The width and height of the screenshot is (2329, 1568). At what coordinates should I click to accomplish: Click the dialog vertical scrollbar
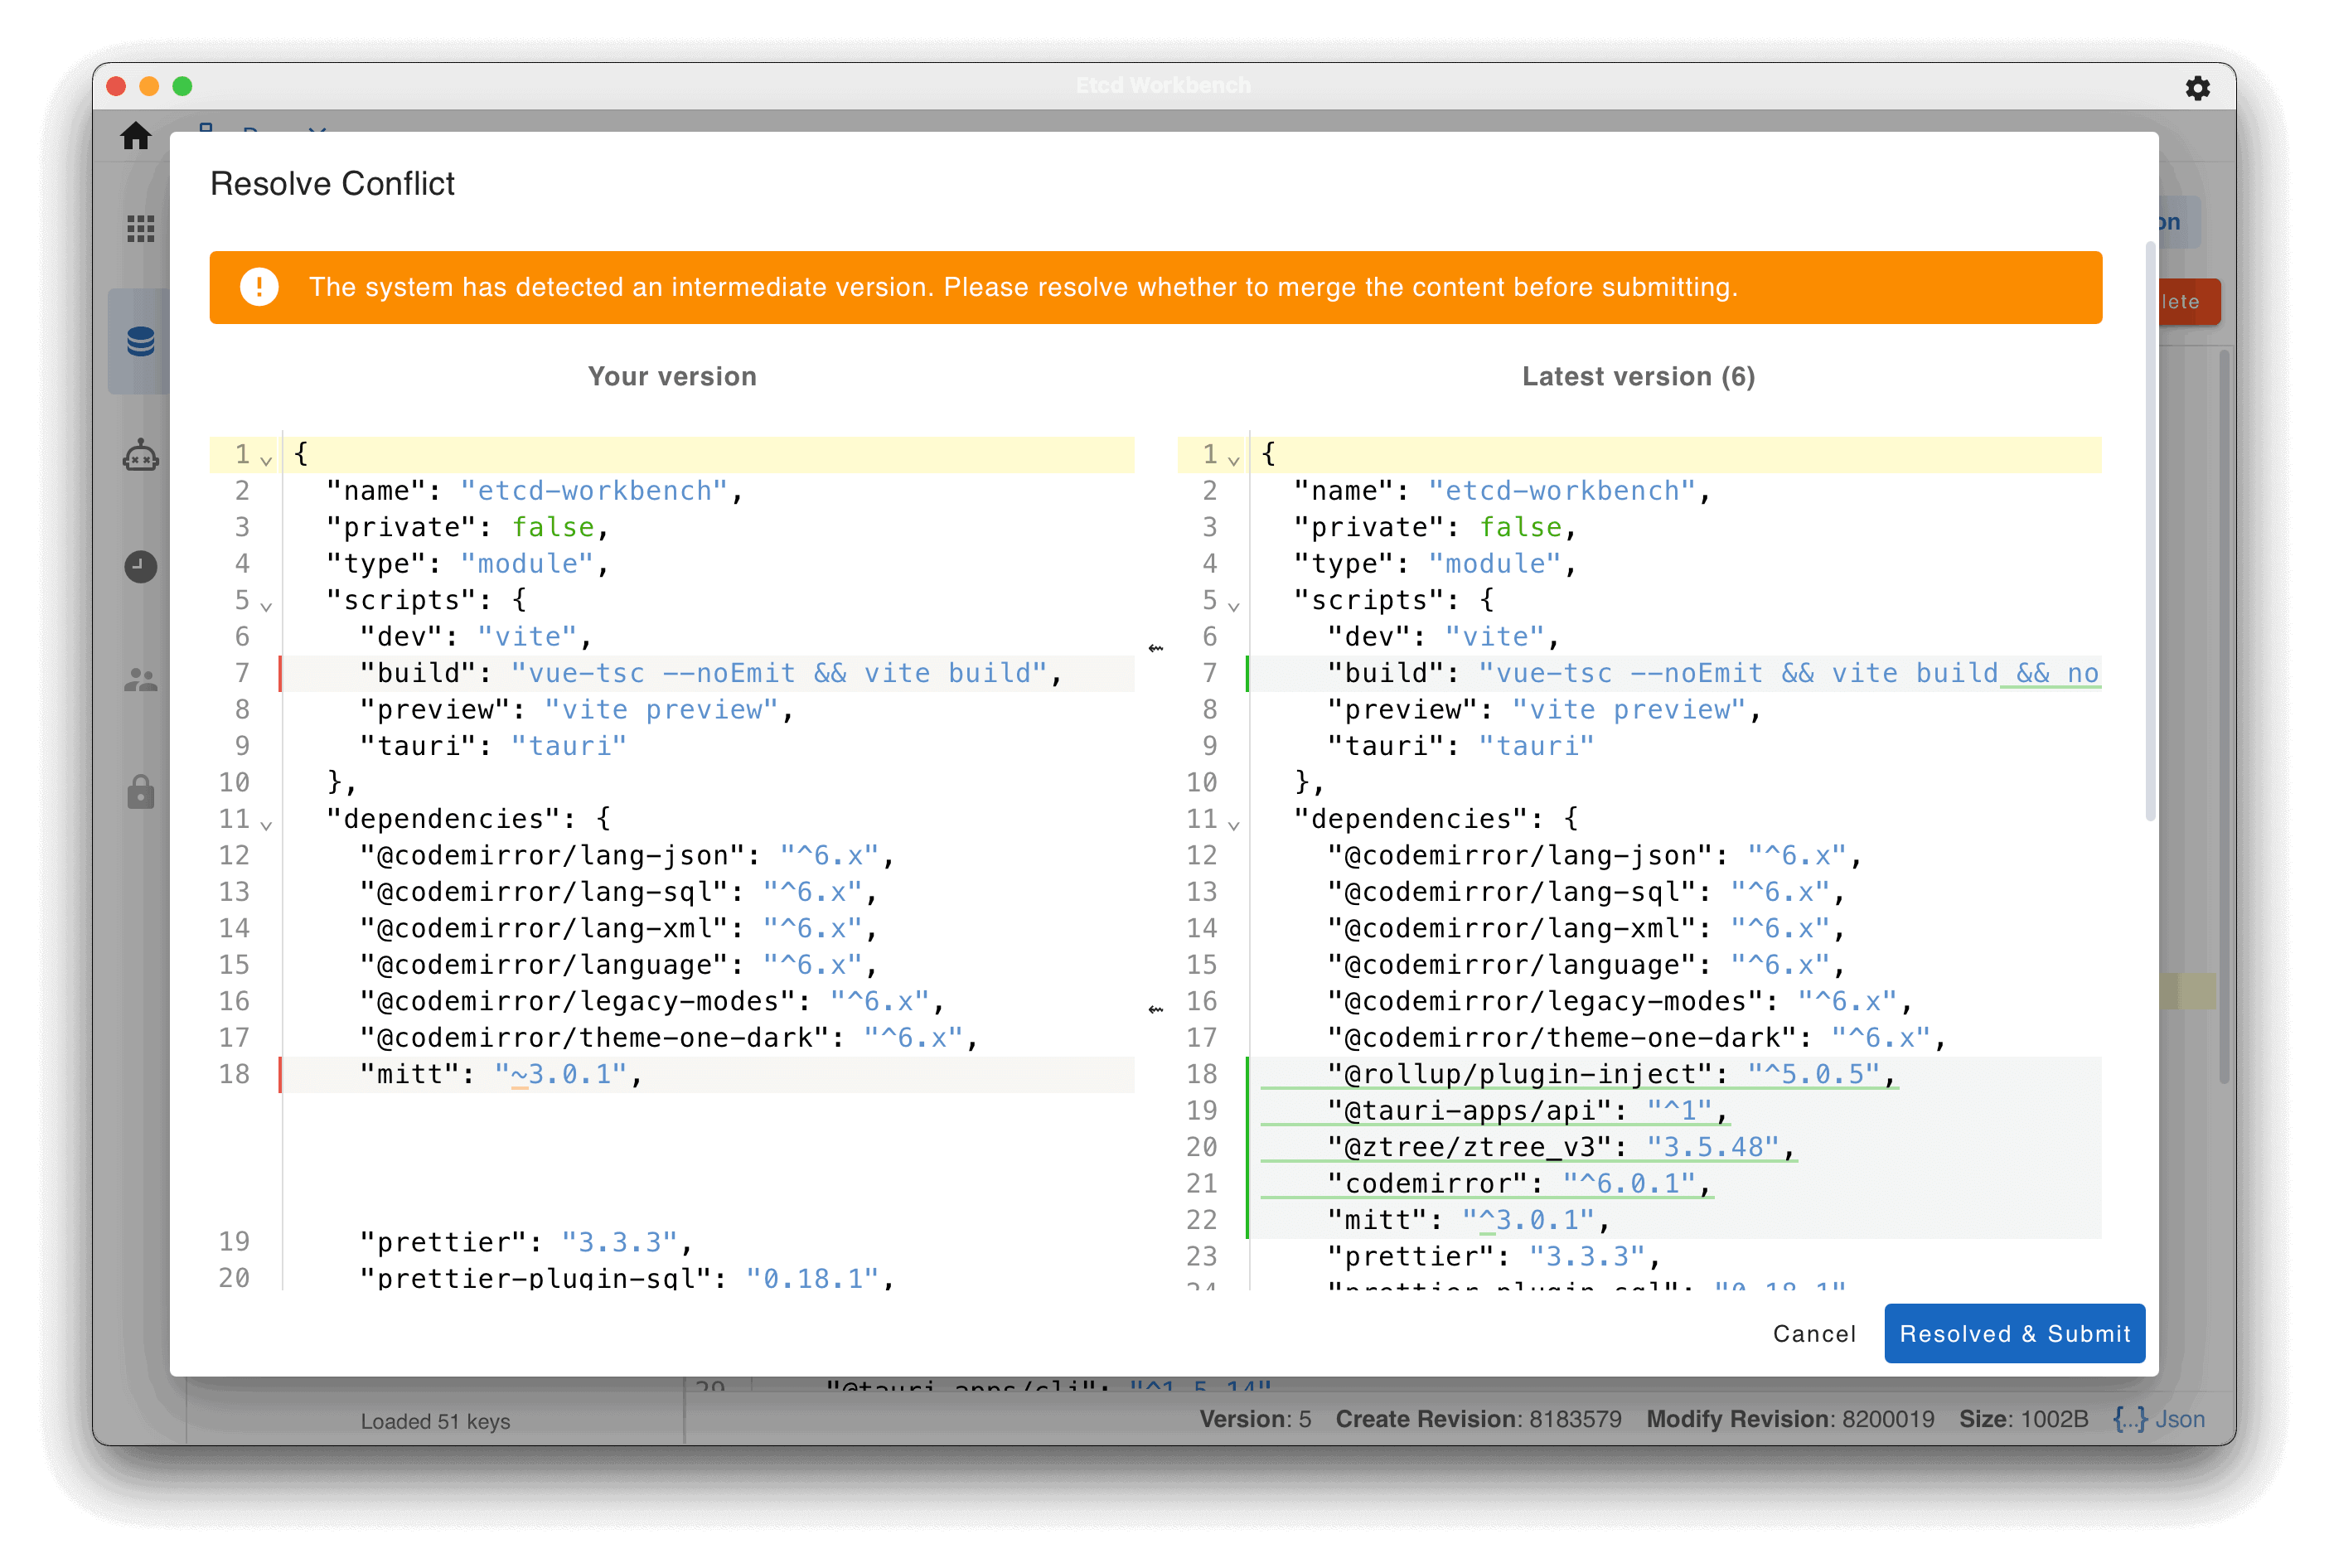pos(2150,532)
